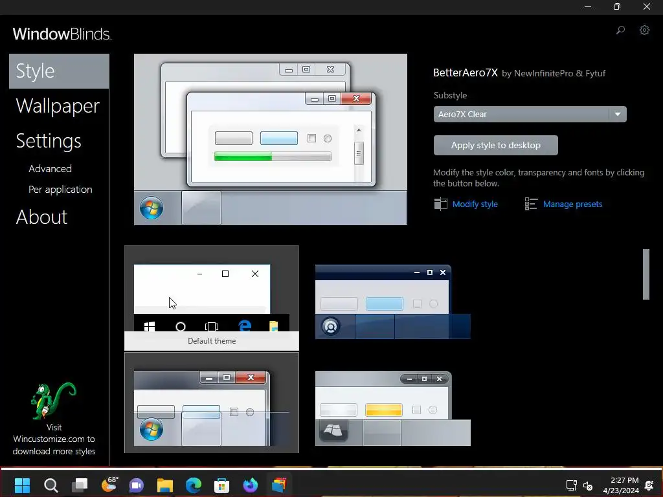Click the style name BetterAero7X
The image size is (663, 497).
(x=466, y=72)
